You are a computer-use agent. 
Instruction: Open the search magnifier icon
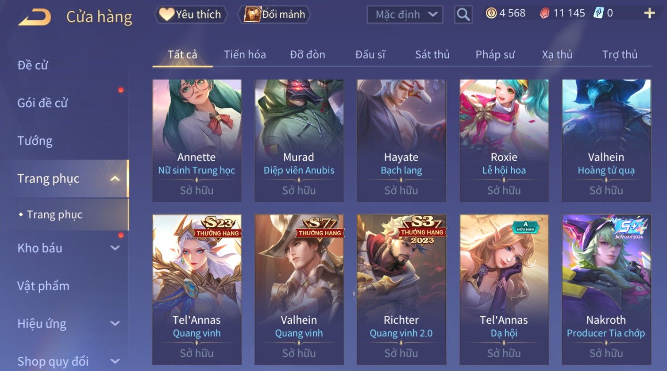pos(463,15)
